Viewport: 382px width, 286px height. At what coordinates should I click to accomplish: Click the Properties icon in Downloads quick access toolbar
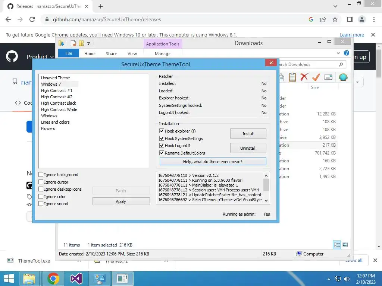[73, 44]
